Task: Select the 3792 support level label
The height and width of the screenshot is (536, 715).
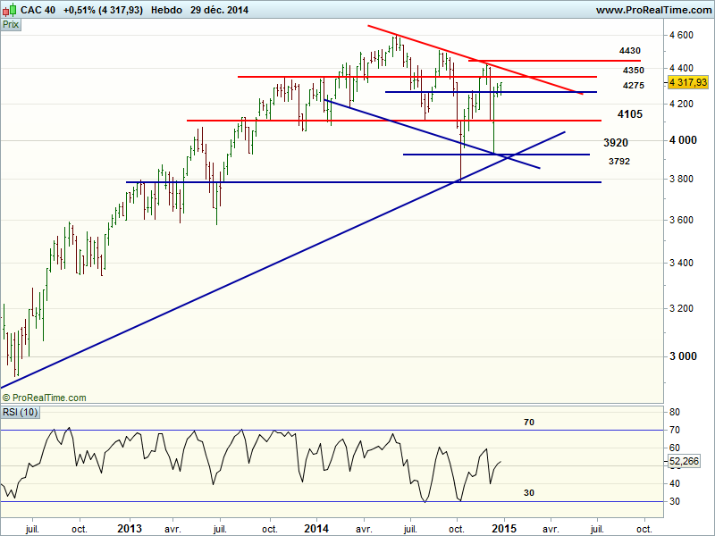Action: tap(618, 162)
